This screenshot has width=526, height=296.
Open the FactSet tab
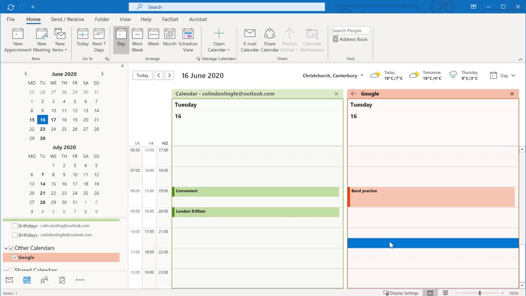pos(170,19)
